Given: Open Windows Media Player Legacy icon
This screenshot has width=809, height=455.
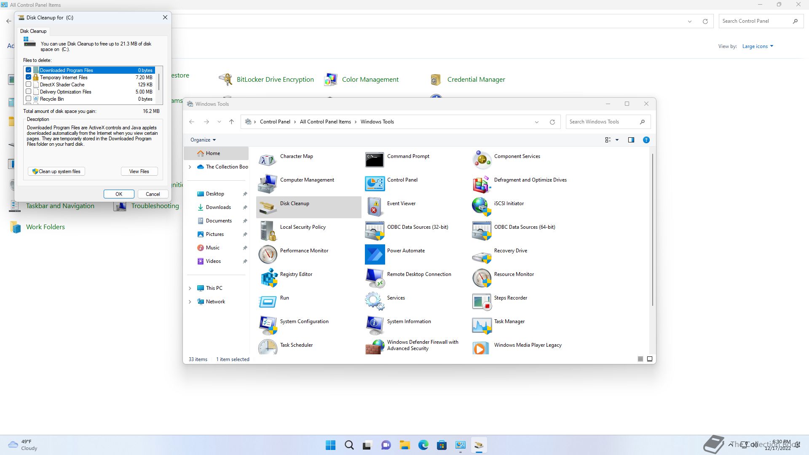Looking at the screenshot, I should point(482,347).
